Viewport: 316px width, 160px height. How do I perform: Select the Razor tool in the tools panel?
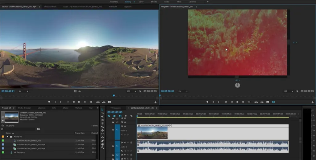pyautogui.click(x=102, y=130)
